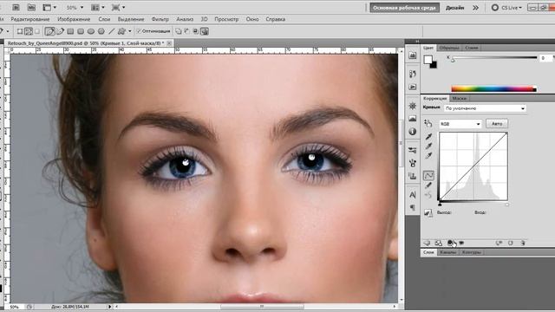
Task: Delete this adjustment layer trash icon
Action: pyautogui.click(x=523, y=243)
